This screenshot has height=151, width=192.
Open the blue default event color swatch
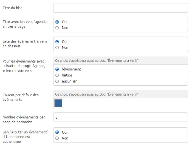pyautogui.click(x=58, y=103)
